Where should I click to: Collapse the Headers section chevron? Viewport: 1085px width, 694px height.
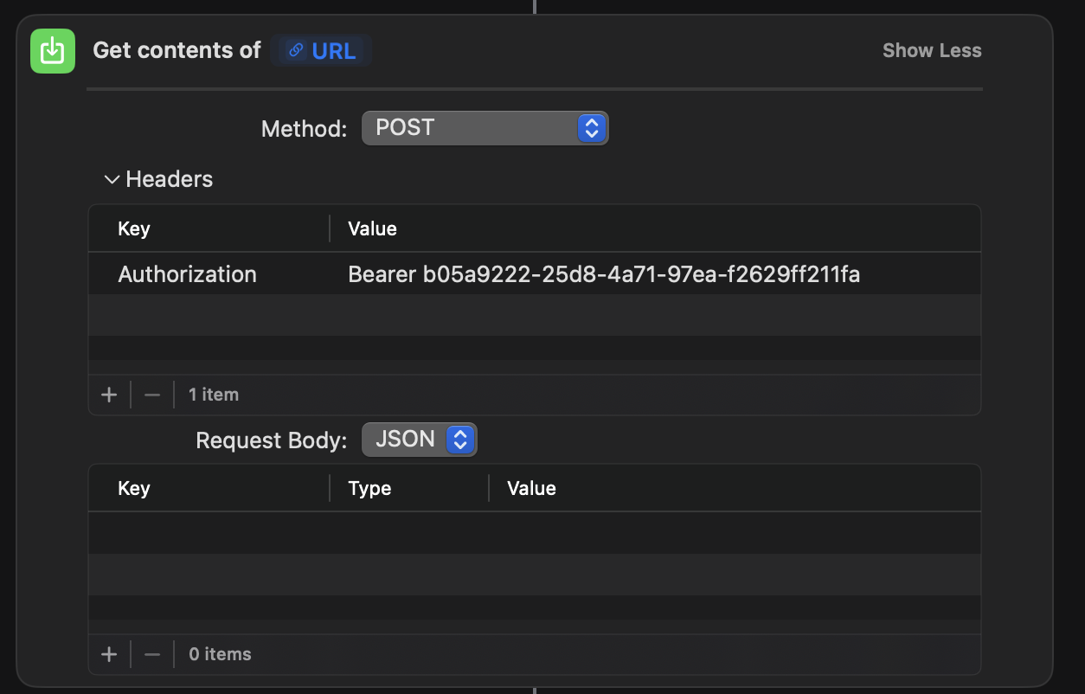pos(112,180)
